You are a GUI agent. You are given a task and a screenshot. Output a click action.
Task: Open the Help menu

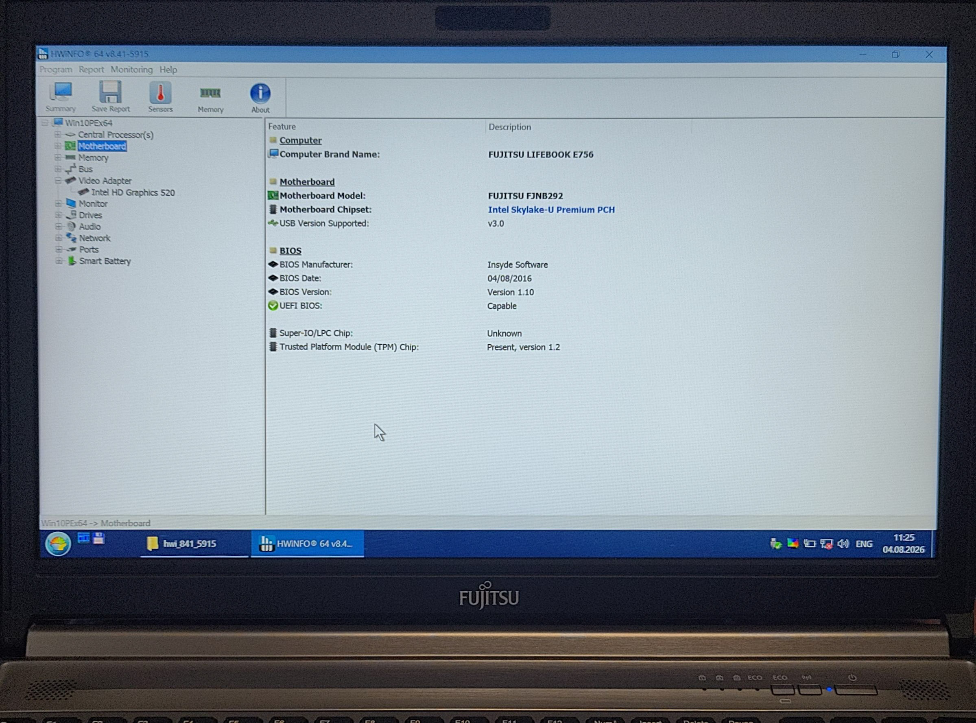point(168,70)
